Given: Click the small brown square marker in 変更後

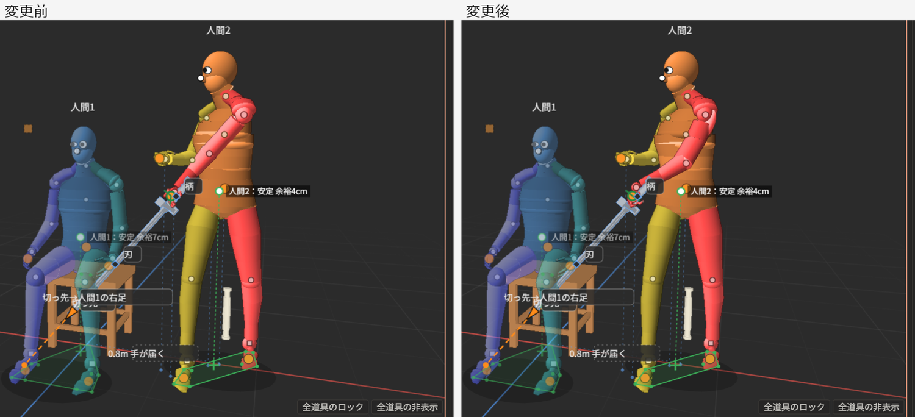Looking at the screenshot, I should pos(489,129).
